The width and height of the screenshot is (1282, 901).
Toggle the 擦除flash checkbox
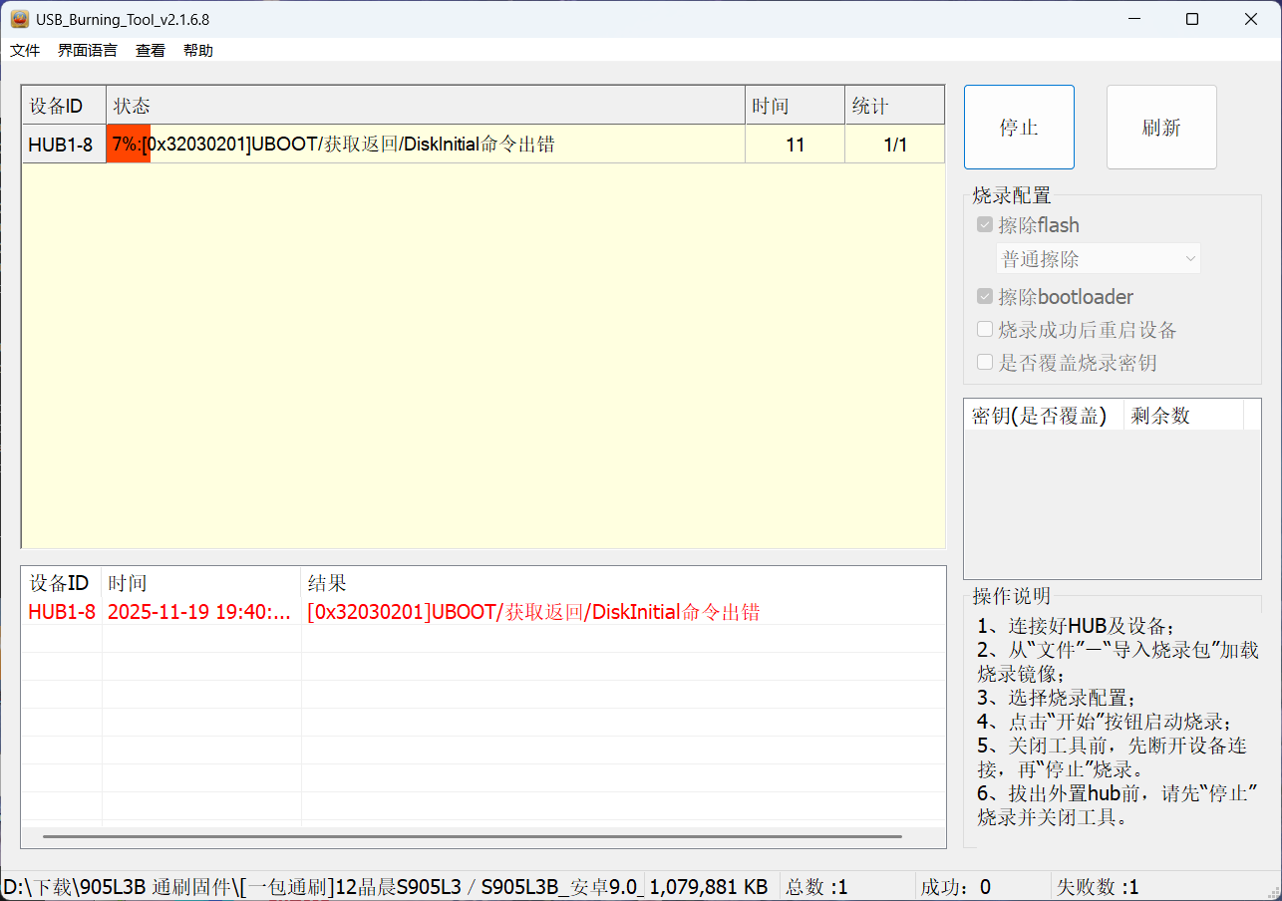tap(985, 225)
